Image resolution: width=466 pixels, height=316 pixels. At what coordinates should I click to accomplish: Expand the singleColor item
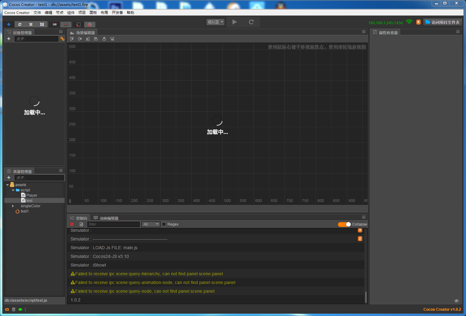click(x=13, y=206)
